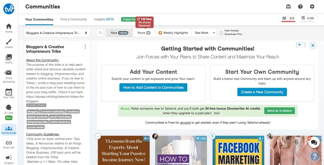Open the HOW TO pin thumbnail
Image resolution: width=324 pixels, height=165 pixels.
pyautogui.click(x=181, y=150)
